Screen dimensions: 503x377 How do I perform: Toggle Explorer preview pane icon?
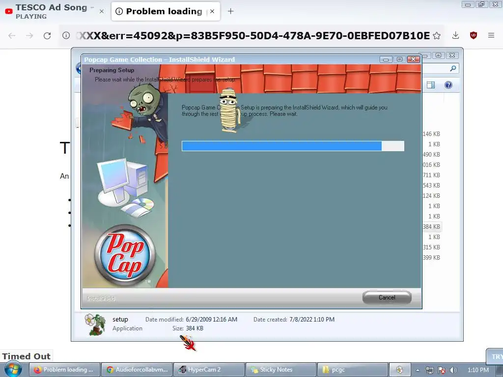(x=431, y=85)
